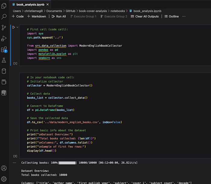Open the cell output ellipsis menu
Screen dimensions: 211x184
click(x=14, y=163)
